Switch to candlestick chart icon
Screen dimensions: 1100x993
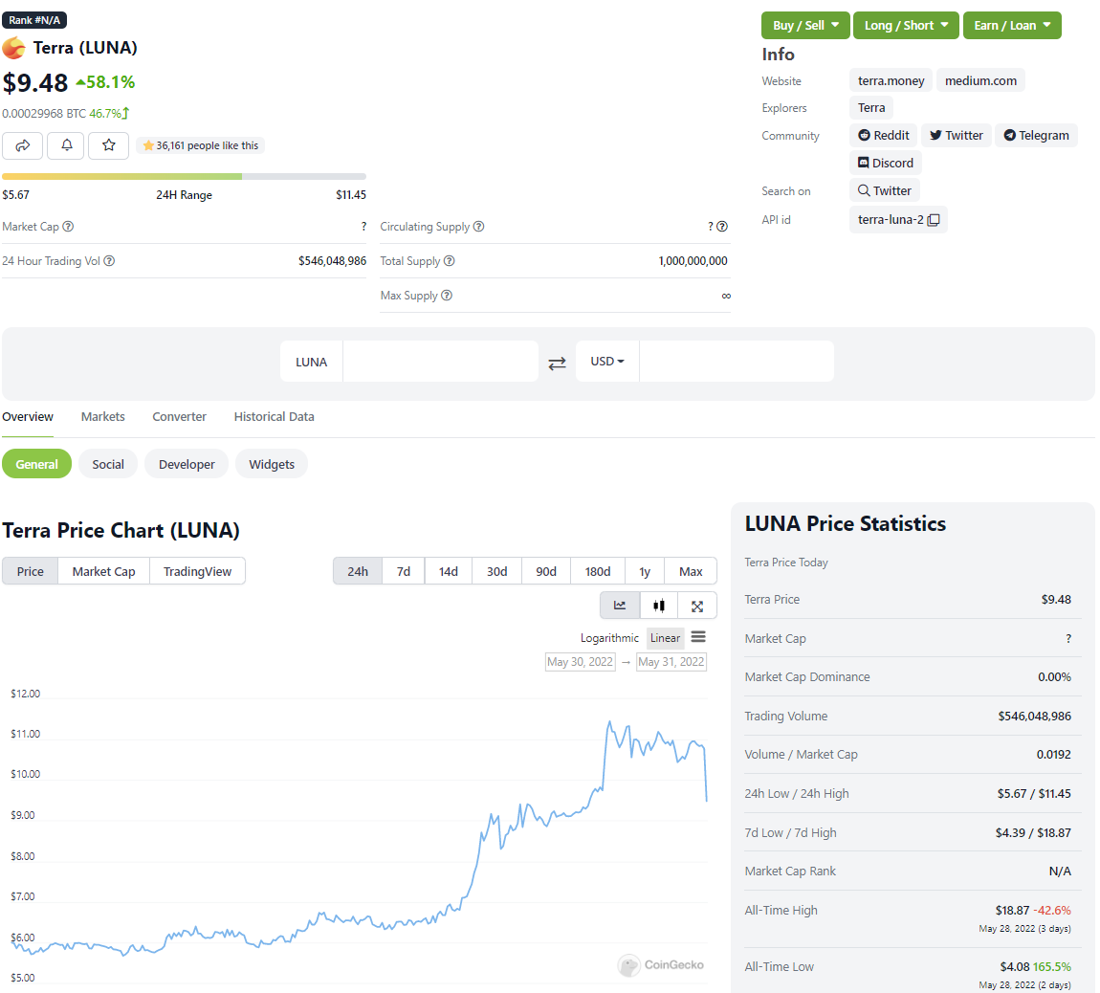point(659,606)
